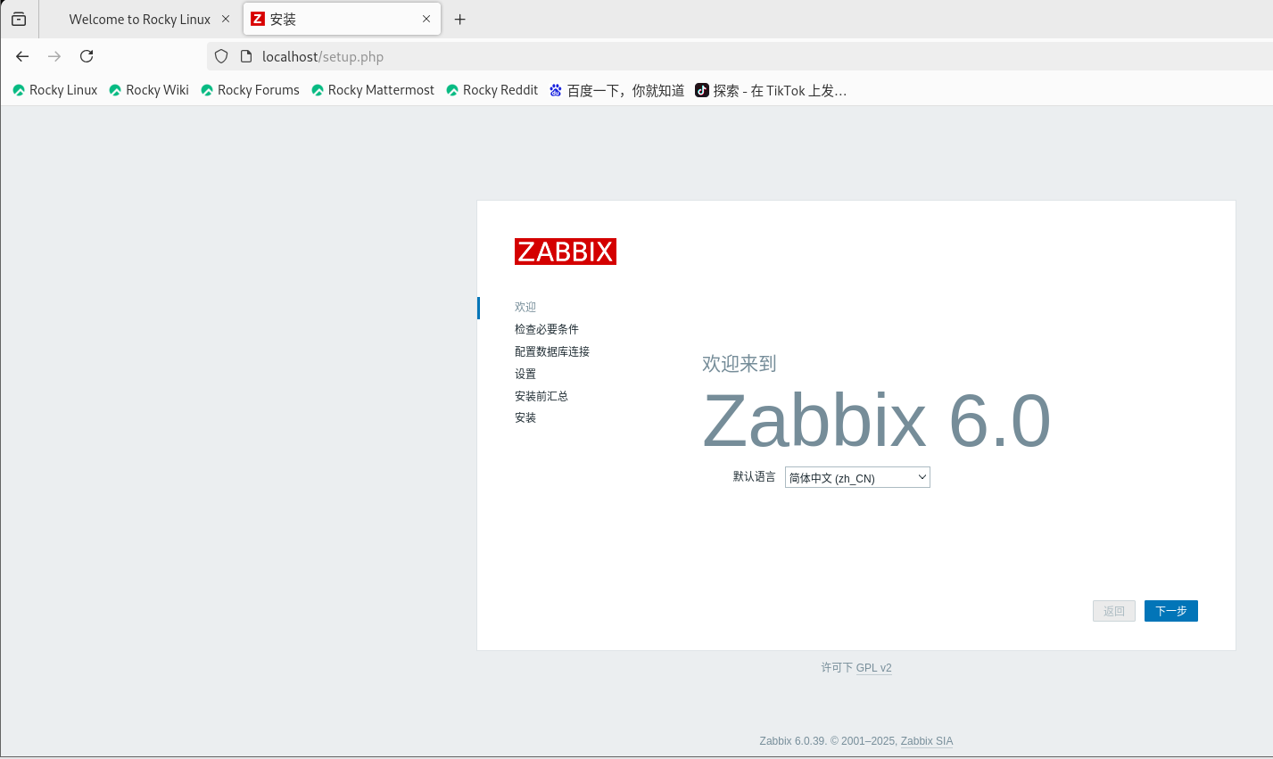Click the shield tracking protection icon
This screenshot has height=759, width=1273.
[x=220, y=56]
